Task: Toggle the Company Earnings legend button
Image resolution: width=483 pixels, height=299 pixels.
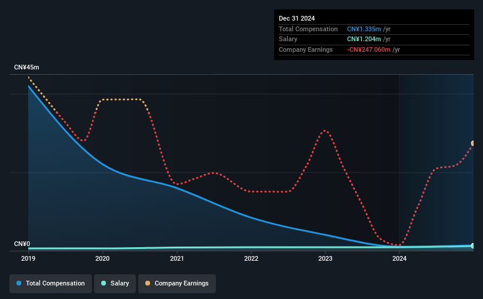Action: click(x=177, y=284)
